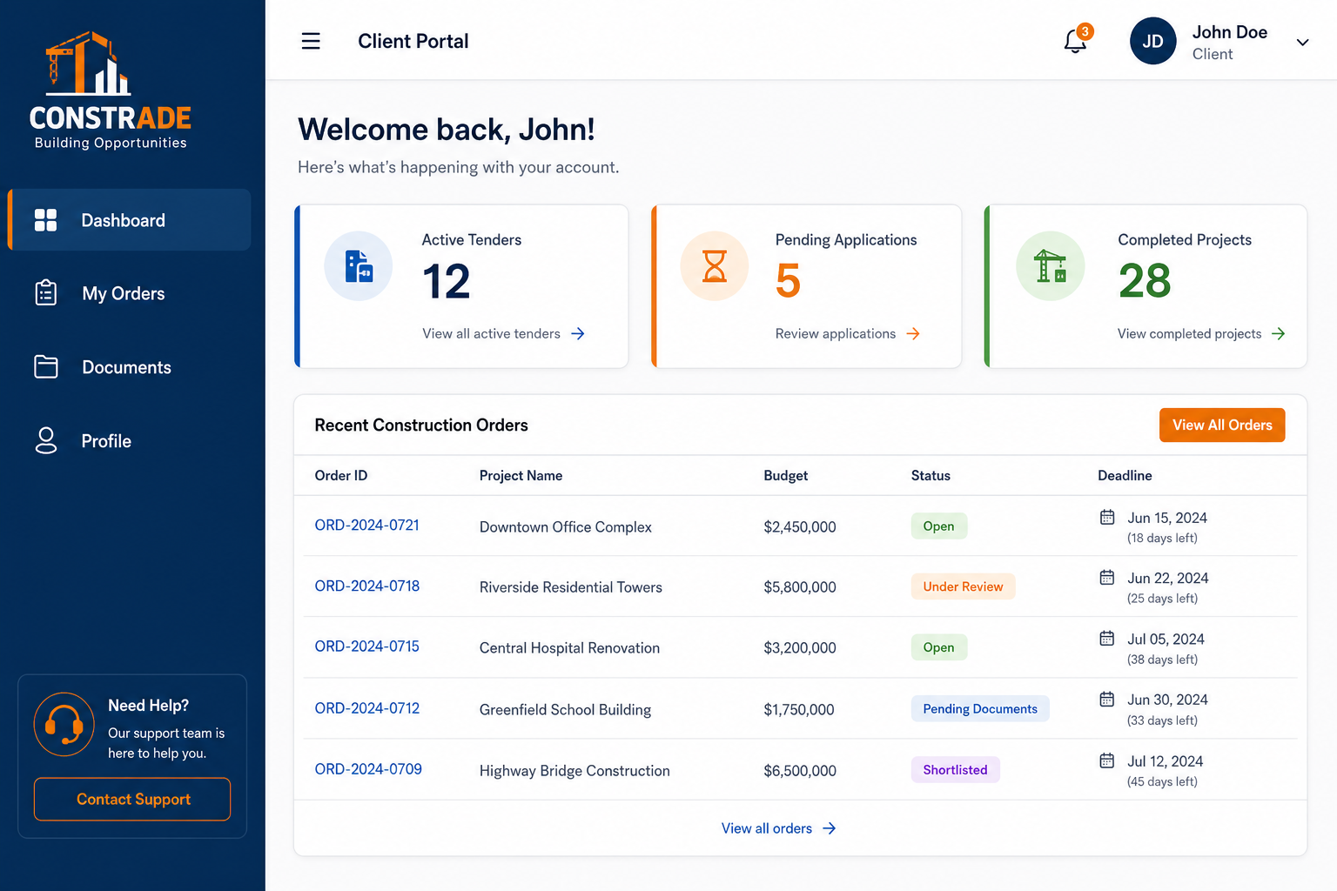Click the Pending Documents status badge
The image size is (1337, 891).
[x=980, y=708]
